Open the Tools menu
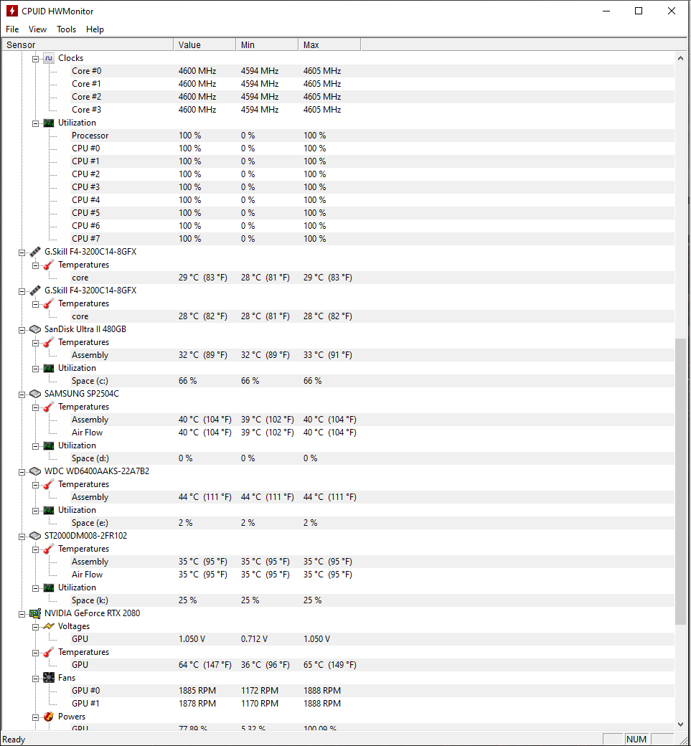The image size is (691, 746). [x=66, y=29]
